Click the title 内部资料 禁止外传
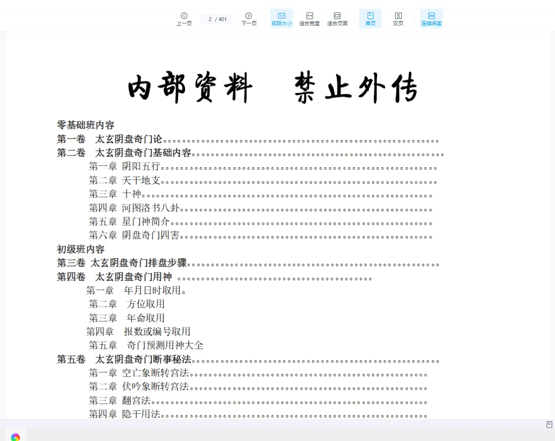 [273, 87]
